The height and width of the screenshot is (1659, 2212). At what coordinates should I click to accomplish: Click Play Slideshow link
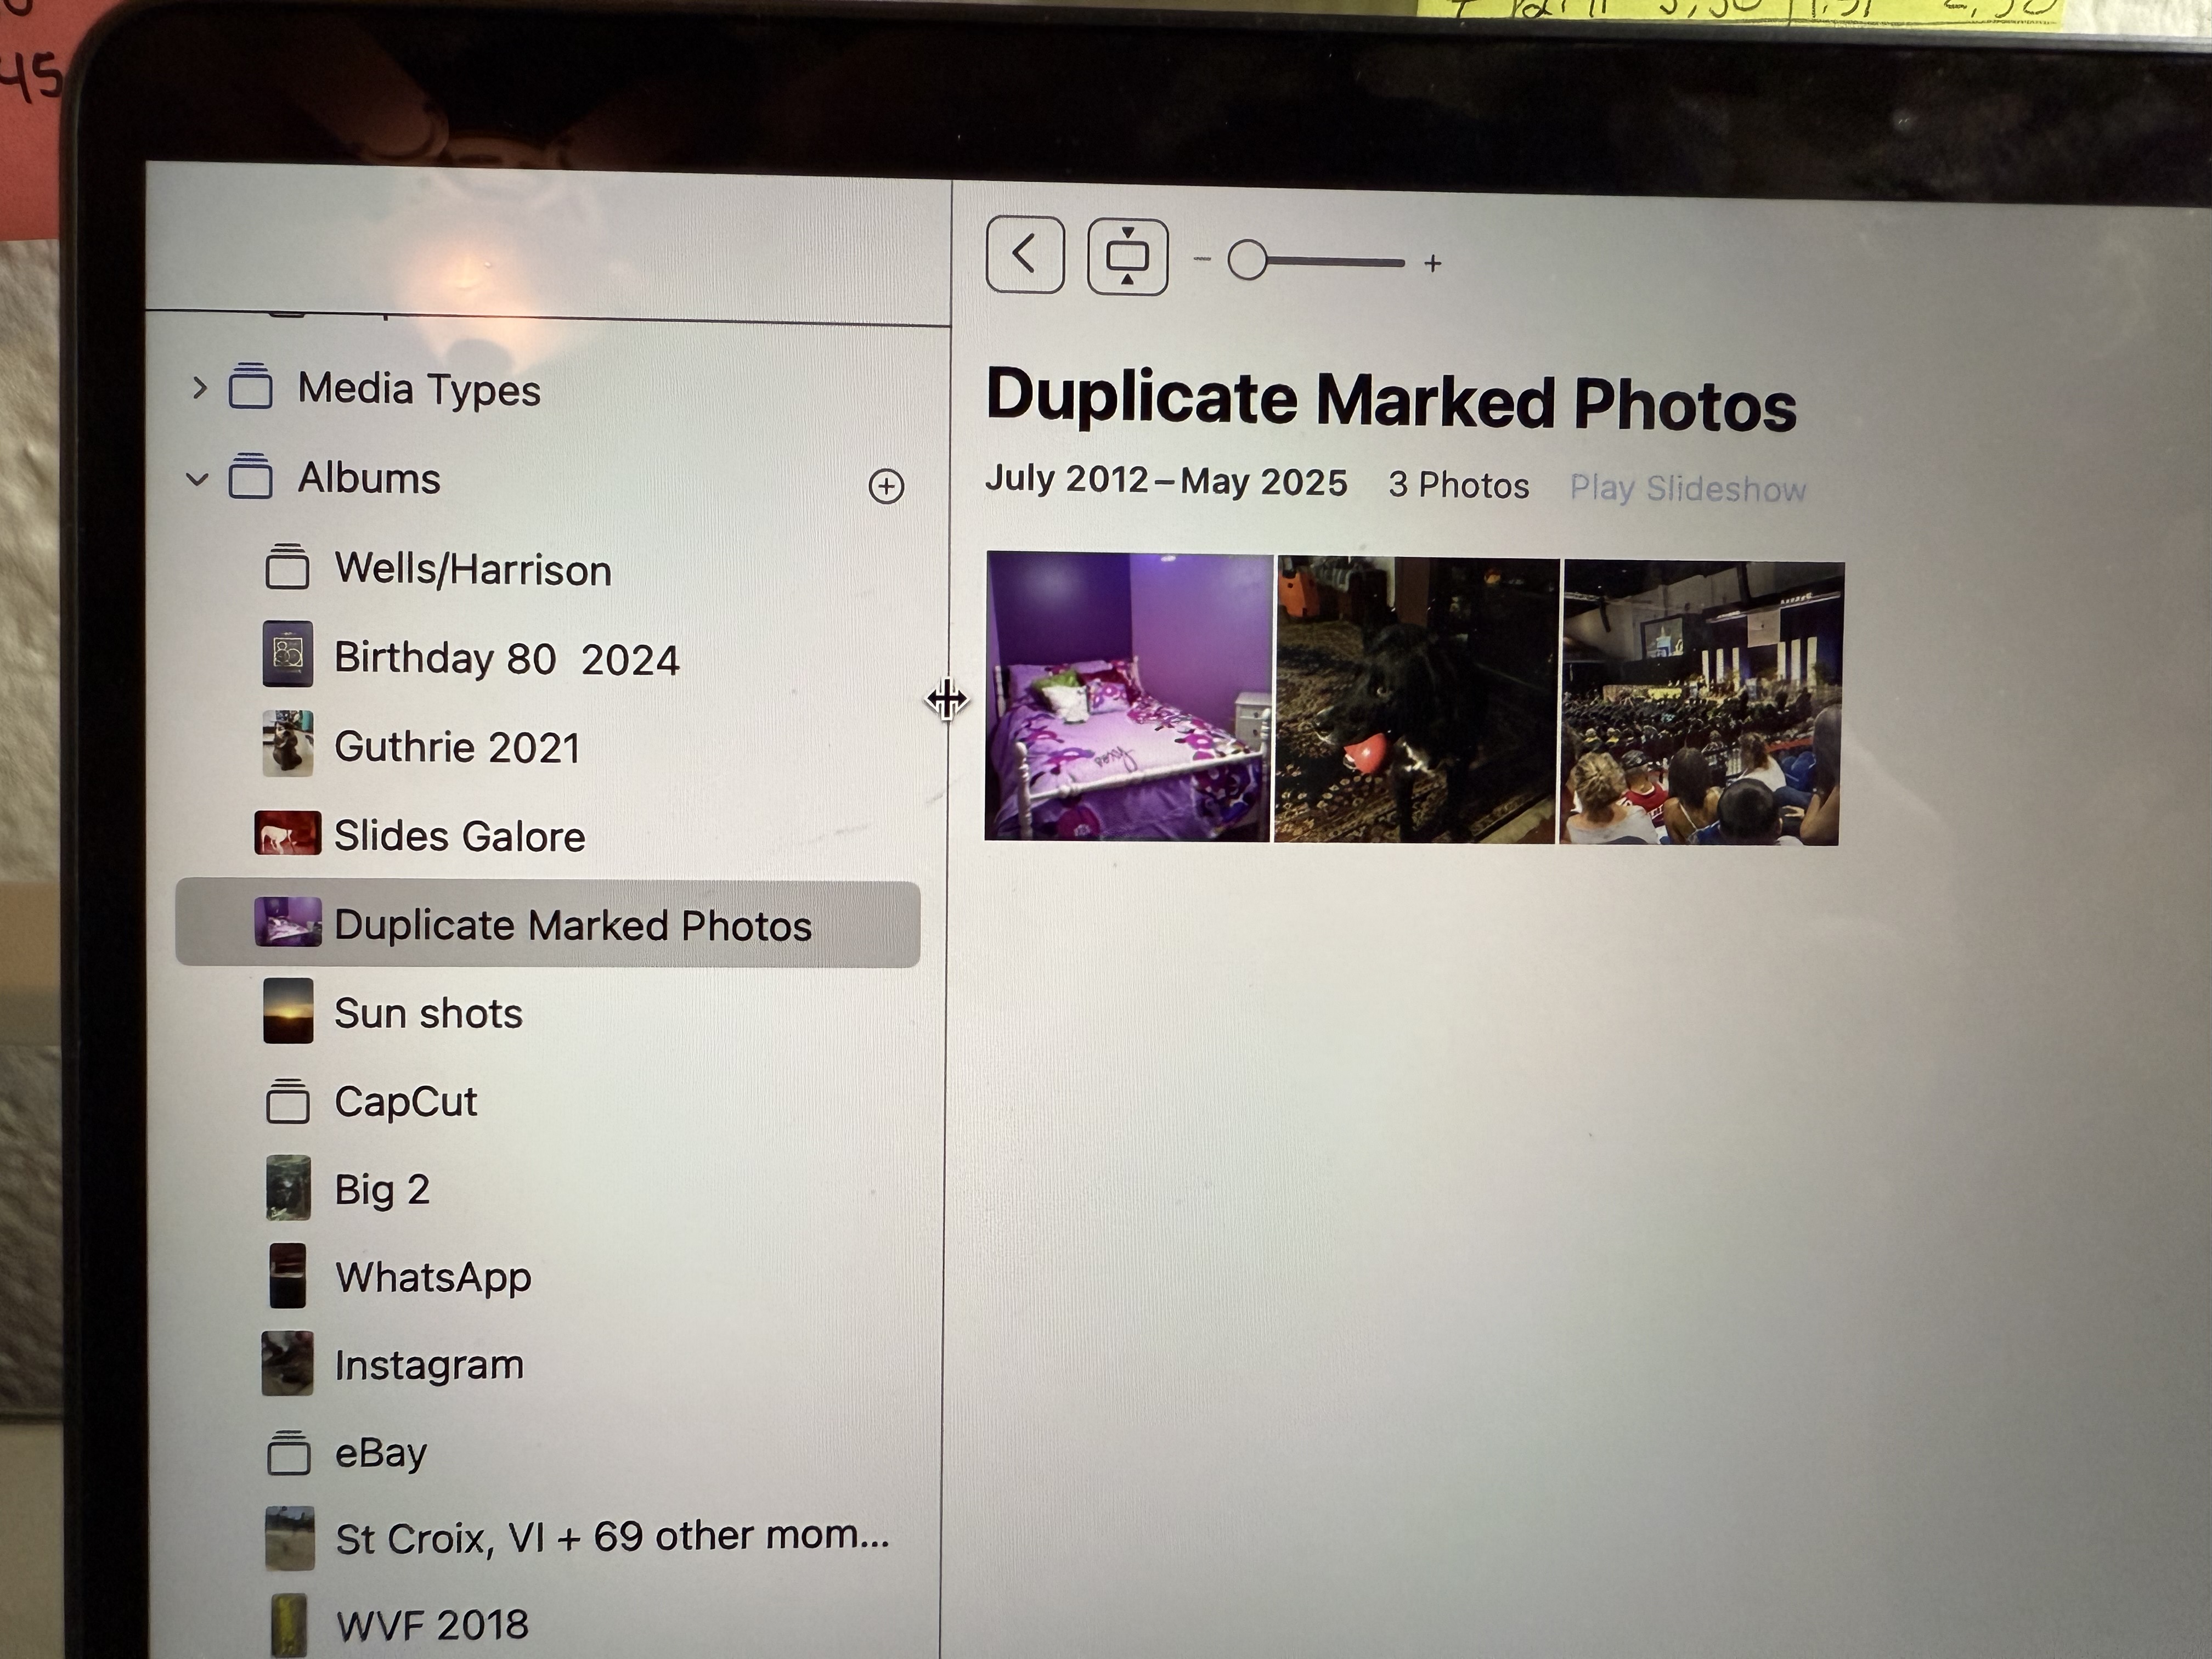point(1687,489)
